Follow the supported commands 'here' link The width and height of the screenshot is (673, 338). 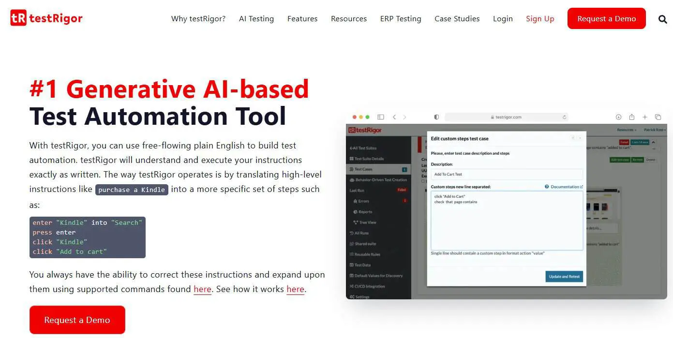click(x=202, y=289)
